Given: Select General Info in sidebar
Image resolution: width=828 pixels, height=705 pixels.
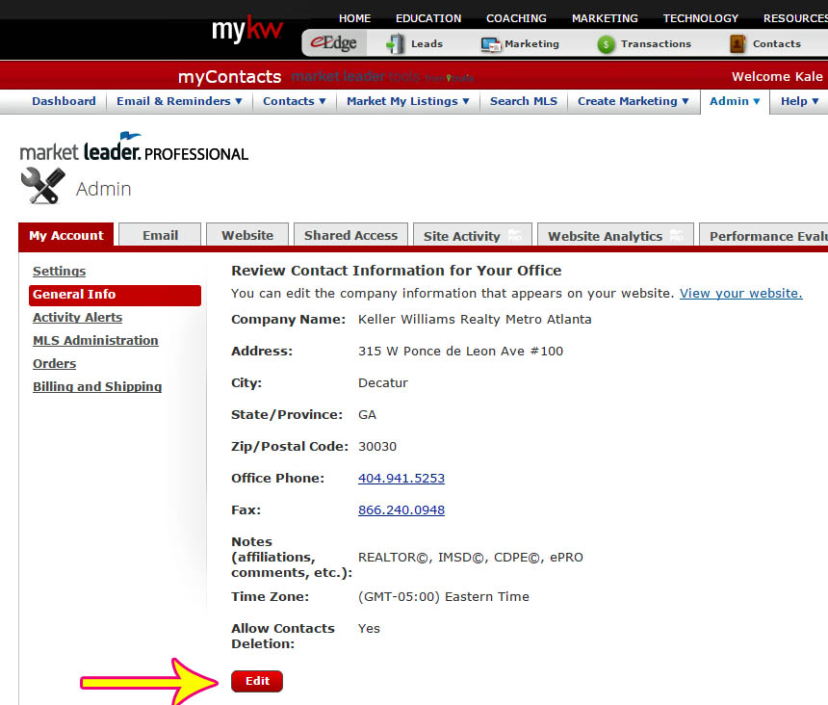Looking at the screenshot, I should coord(116,295).
